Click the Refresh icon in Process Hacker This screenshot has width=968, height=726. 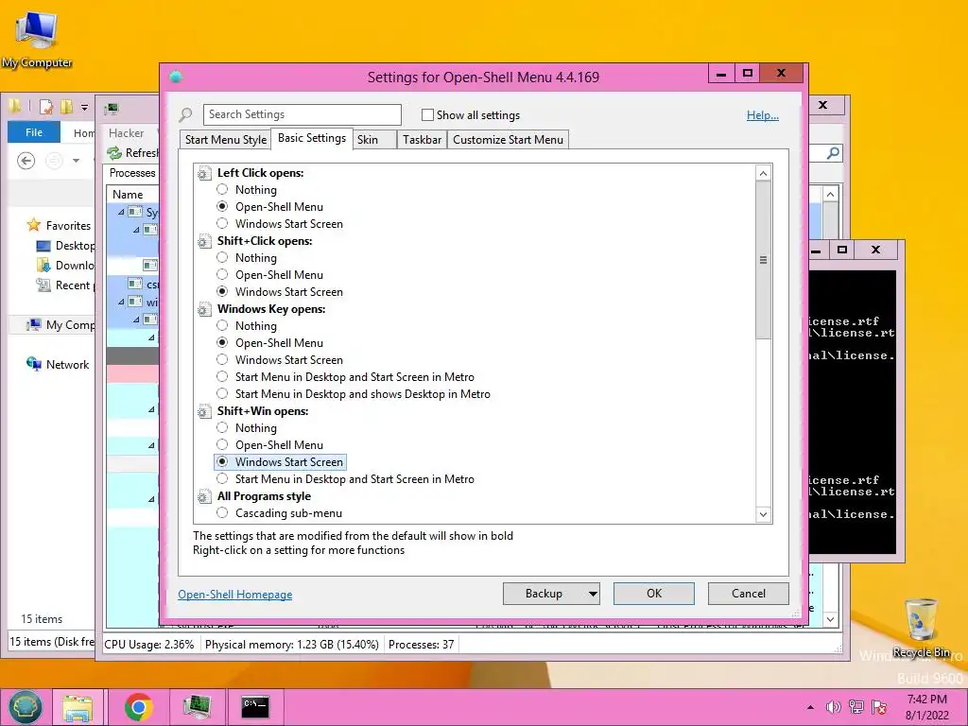click(x=114, y=152)
